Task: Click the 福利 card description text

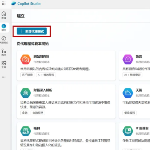Action: point(65,143)
